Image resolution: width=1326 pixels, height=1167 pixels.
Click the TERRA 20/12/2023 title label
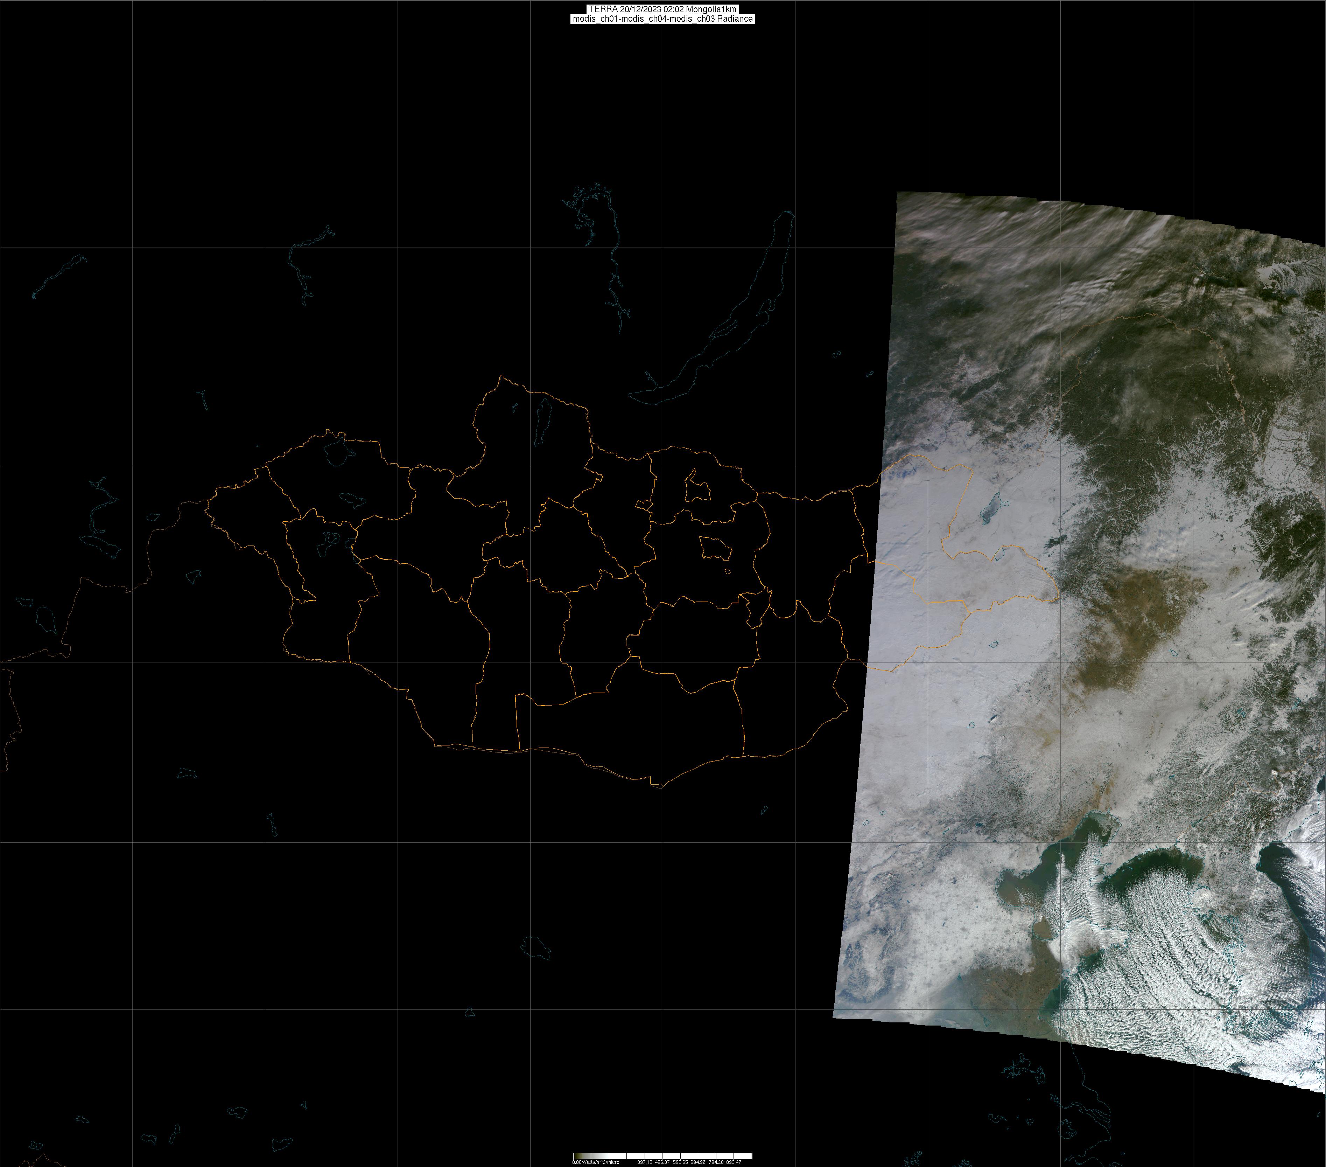click(x=662, y=9)
